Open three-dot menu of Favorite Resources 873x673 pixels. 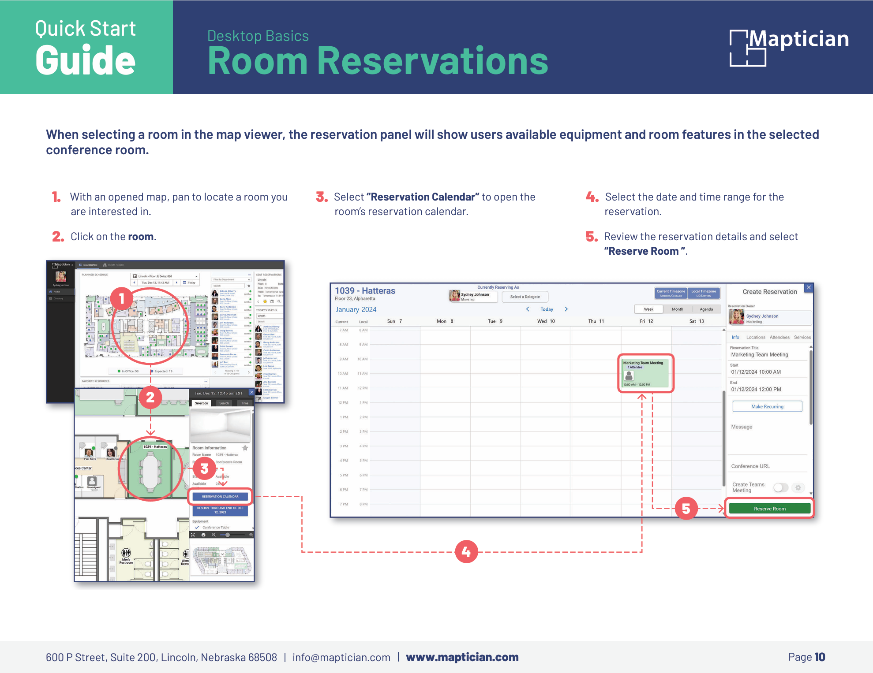206,381
